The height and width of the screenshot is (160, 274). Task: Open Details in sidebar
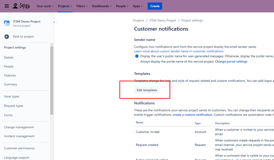tap(9, 58)
